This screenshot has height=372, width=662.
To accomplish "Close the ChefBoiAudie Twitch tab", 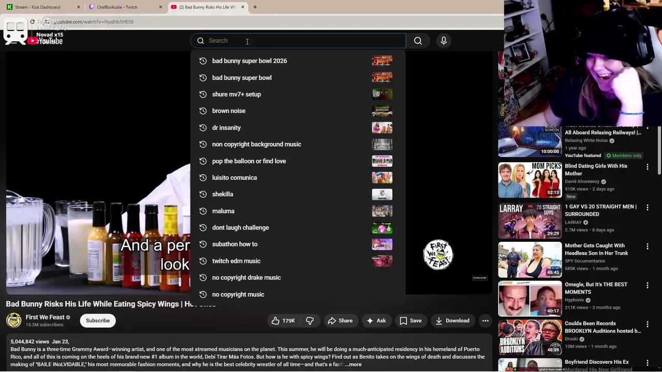I will pos(160,7).
